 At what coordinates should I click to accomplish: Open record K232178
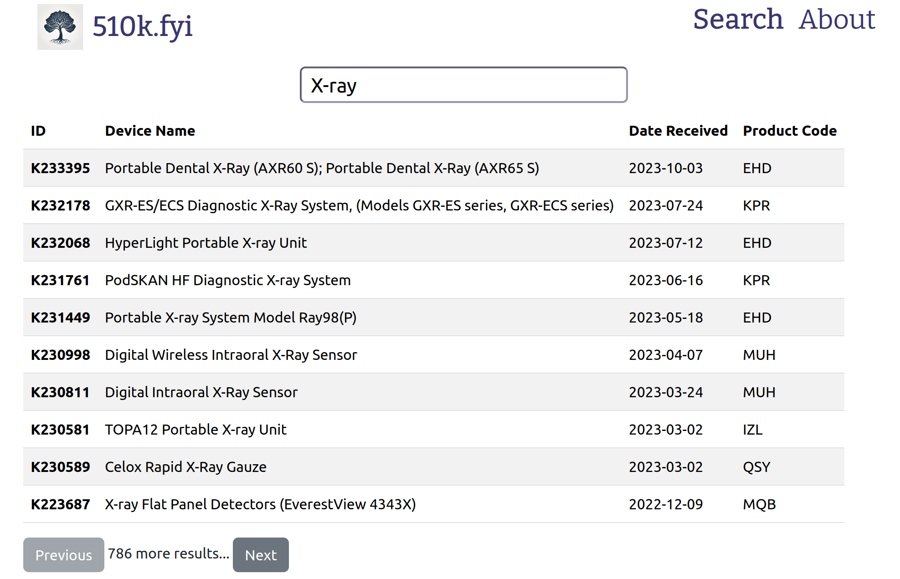click(x=61, y=205)
